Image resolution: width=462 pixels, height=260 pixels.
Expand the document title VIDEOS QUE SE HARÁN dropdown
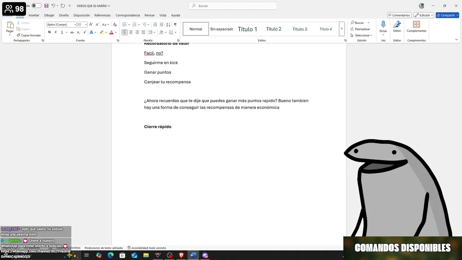tap(93, 6)
